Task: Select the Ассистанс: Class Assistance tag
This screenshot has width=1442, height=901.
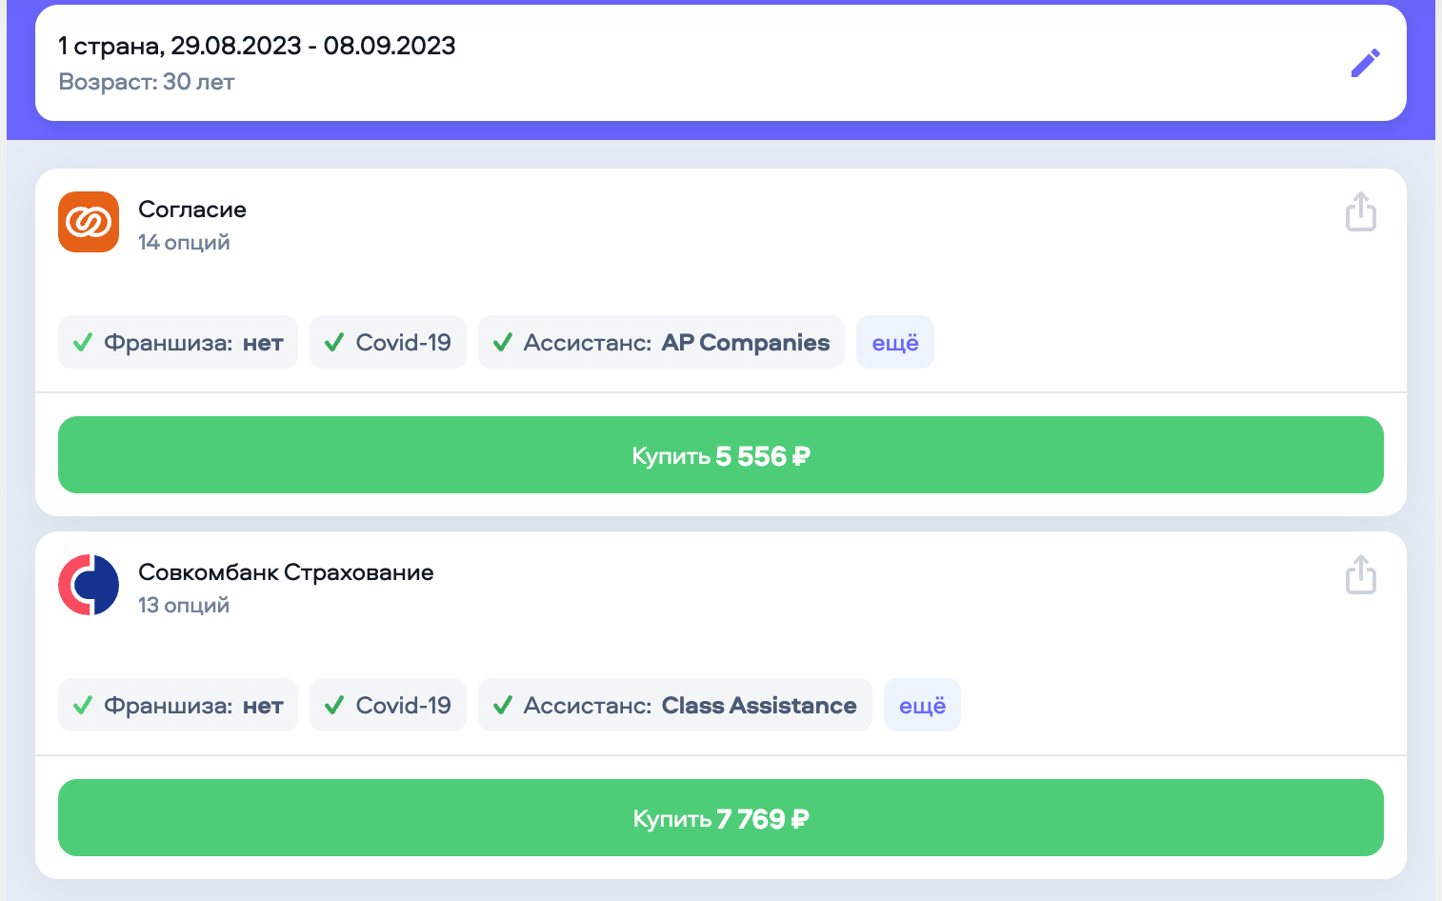Action: pyautogui.click(x=674, y=706)
